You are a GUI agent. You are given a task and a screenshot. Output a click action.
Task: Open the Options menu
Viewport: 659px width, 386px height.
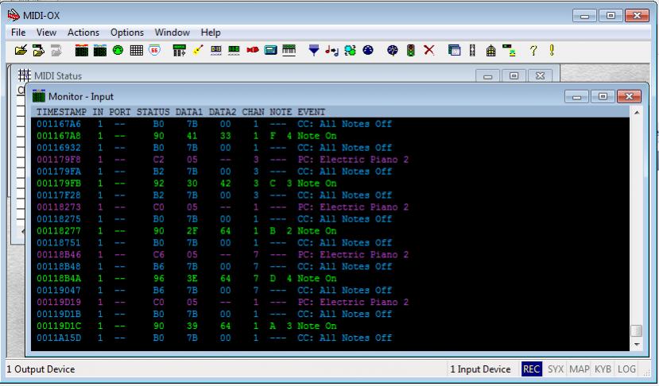click(x=127, y=33)
